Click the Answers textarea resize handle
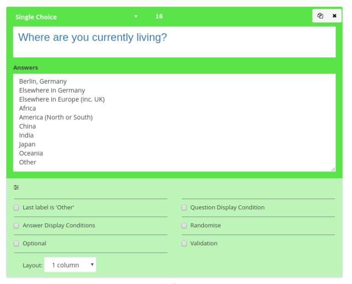 point(333,169)
